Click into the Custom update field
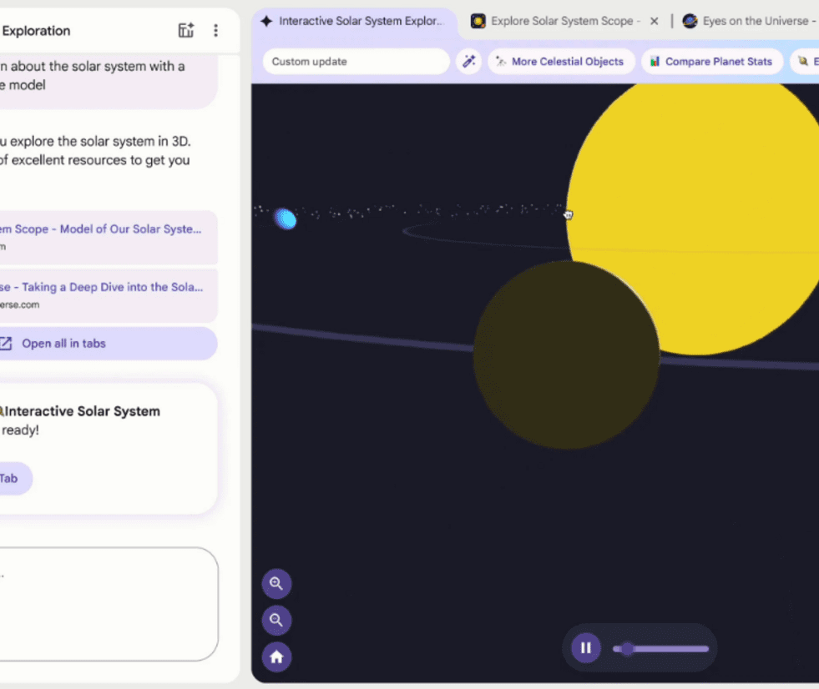This screenshot has height=689, width=819. [x=356, y=62]
